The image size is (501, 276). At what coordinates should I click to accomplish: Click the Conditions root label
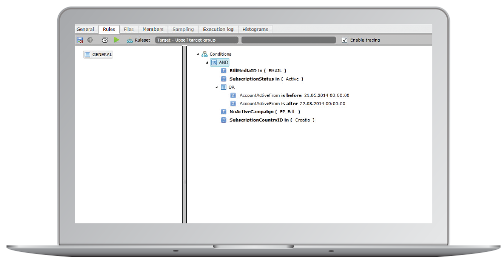click(x=220, y=54)
